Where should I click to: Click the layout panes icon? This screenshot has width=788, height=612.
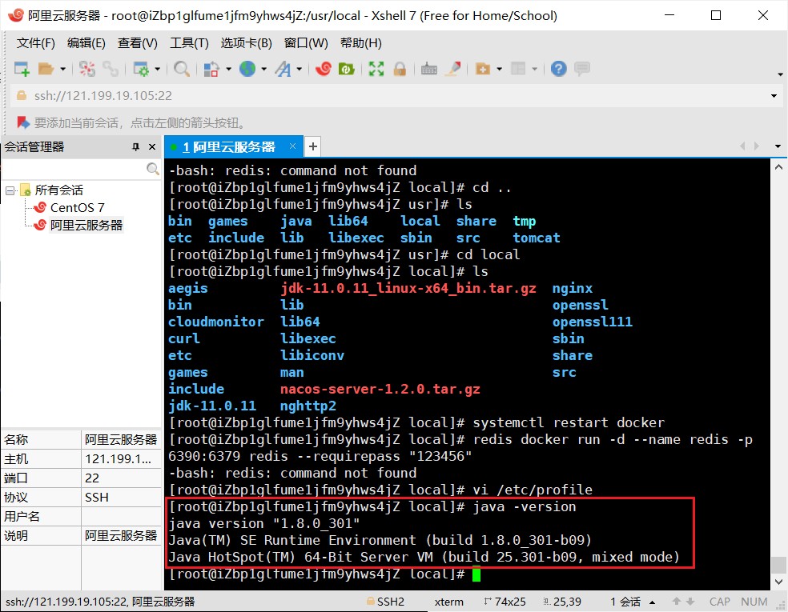[x=517, y=68]
